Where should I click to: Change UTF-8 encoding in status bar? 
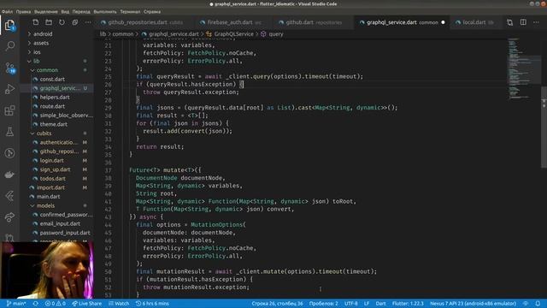351,304
